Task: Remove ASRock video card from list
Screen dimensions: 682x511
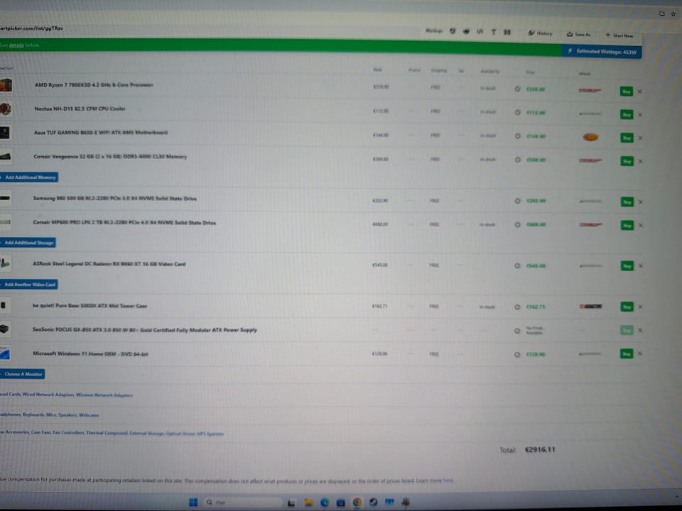Action: click(x=640, y=266)
